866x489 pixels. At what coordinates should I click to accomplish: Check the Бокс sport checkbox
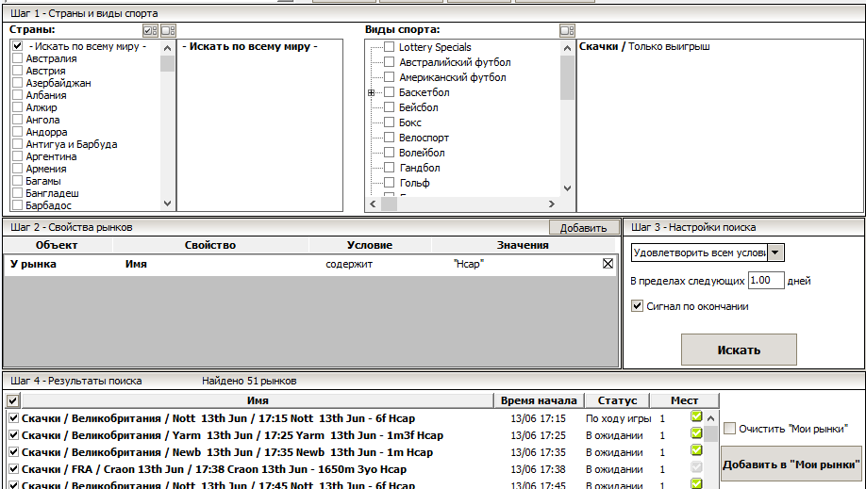[x=390, y=122]
